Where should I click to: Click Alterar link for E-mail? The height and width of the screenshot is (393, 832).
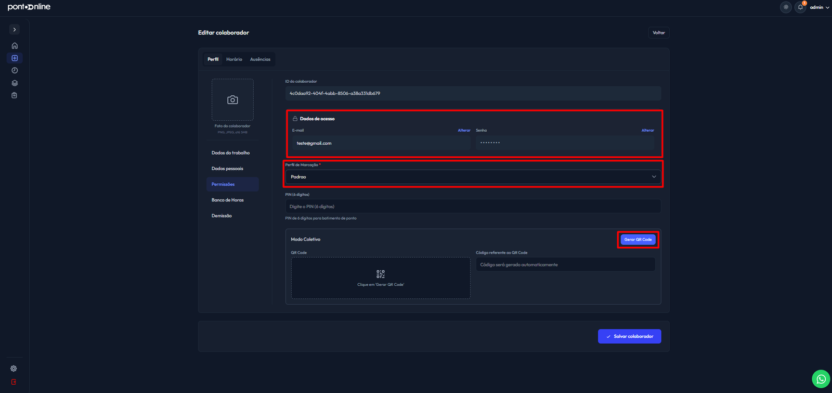click(x=464, y=131)
